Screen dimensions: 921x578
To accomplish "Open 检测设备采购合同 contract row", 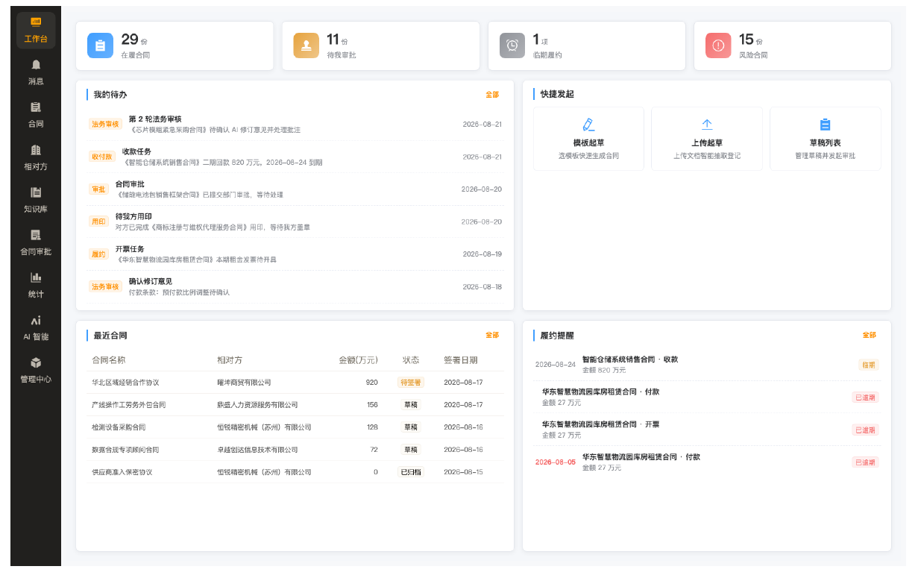I will [x=295, y=427].
